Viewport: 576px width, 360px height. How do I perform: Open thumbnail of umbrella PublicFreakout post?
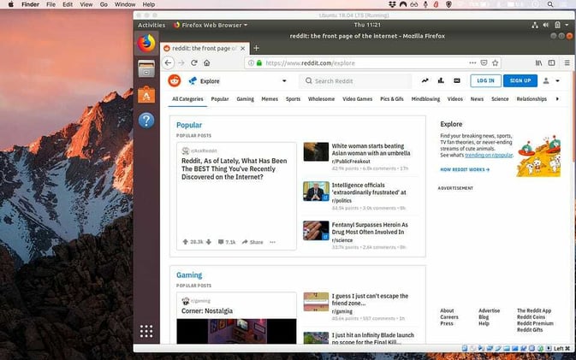point(316,151)
